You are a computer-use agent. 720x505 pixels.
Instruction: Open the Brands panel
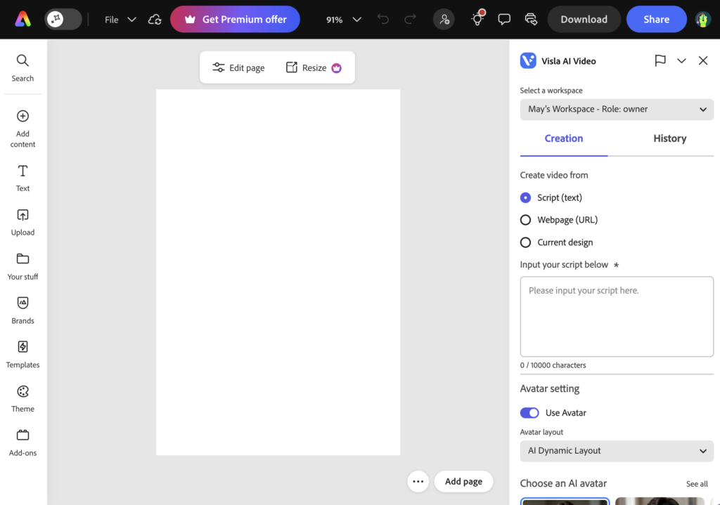point(22,310)
